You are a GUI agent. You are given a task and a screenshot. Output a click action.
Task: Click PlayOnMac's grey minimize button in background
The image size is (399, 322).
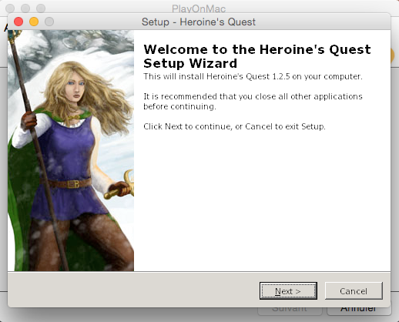tap(25, 8)
